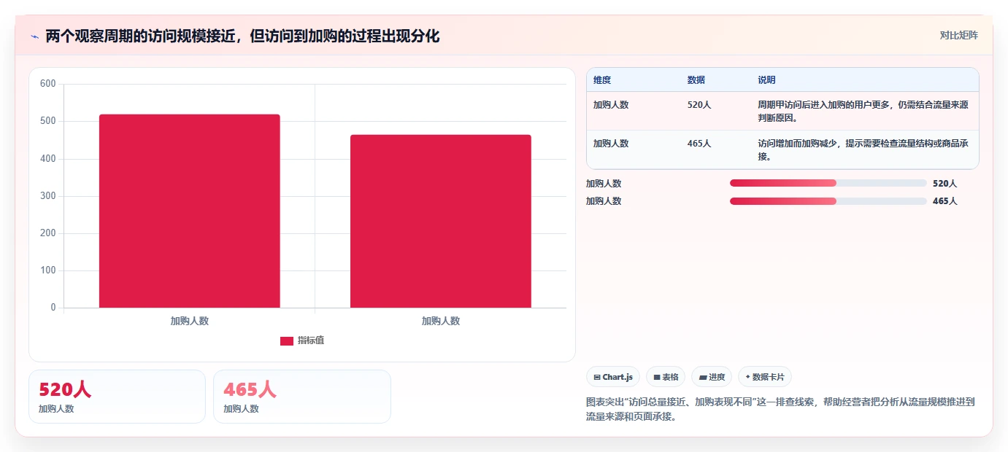The image size is (1008, 452).
Task: Click the taller chart bar reaching 520
Action: [x=189, y=211]
